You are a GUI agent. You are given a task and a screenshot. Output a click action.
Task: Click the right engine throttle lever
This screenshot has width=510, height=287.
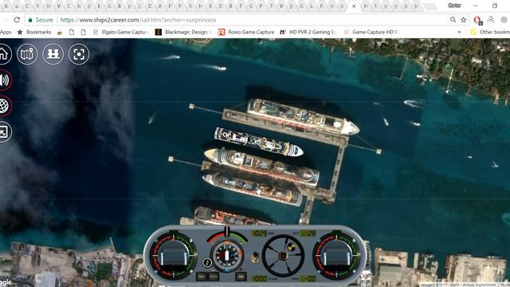point(336,256)
